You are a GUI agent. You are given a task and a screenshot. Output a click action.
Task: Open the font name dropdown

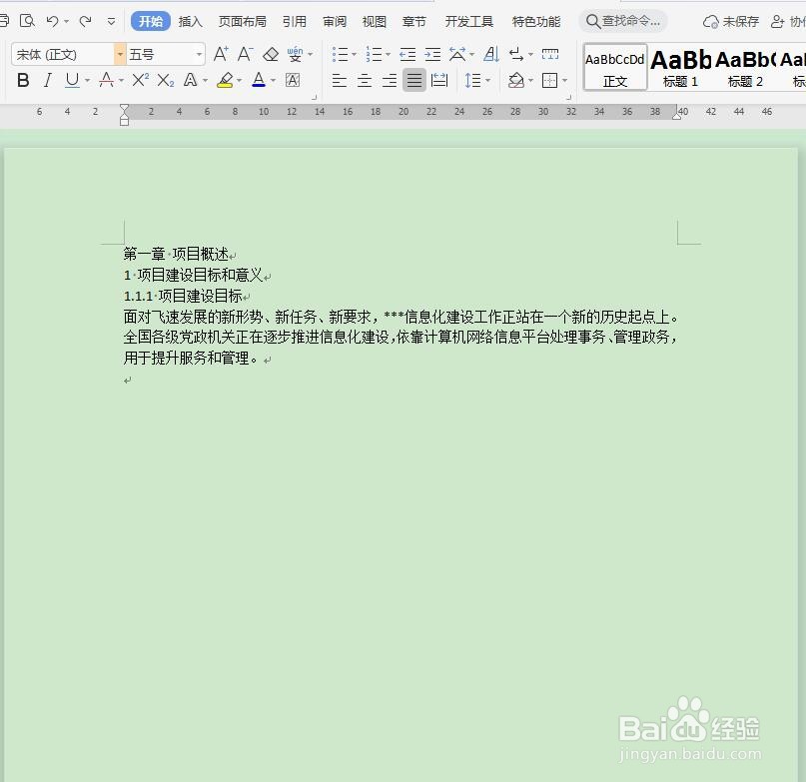pyautogui.click(x=119, y=54)
